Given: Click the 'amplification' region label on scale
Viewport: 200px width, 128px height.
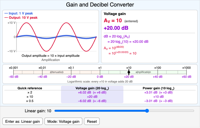Looking at the screenshot, I should [143, 72].
